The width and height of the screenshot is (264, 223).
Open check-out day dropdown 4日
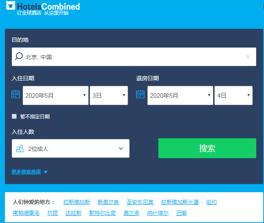(233, 96)
